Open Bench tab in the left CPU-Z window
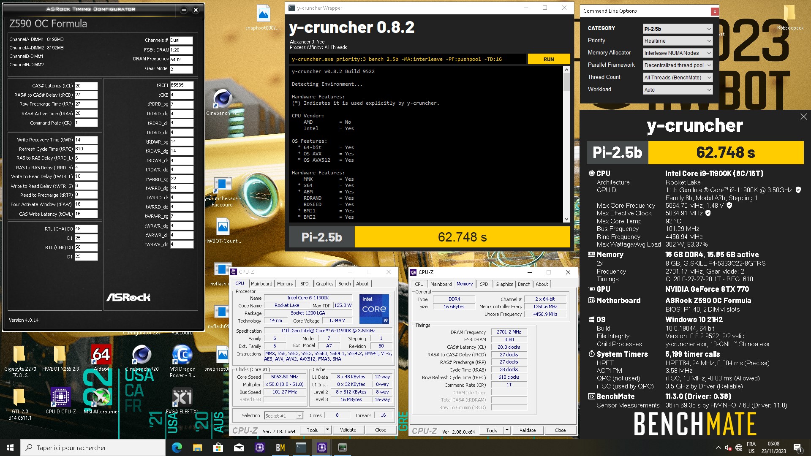 click(x=345, y=284)
